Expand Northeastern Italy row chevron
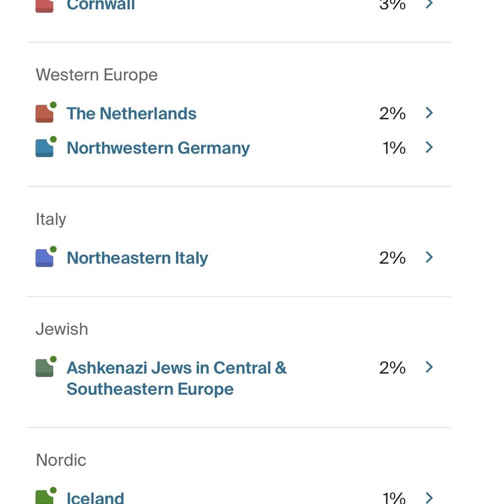477x504 pixels. point(429,257)
